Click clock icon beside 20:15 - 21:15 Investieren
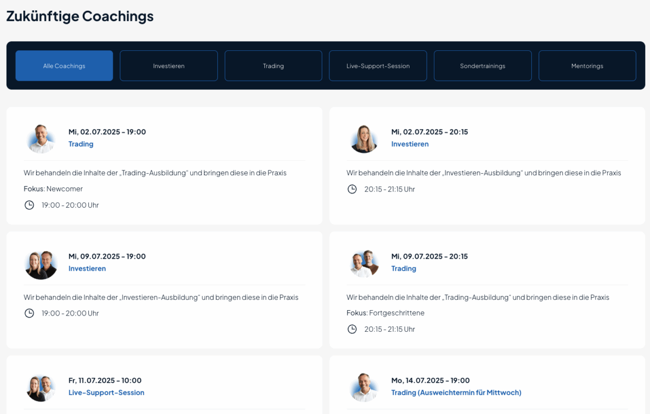 point(352,189)
